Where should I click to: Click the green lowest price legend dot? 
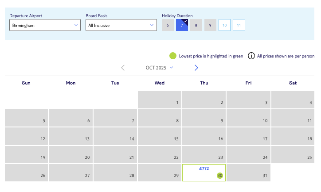point(173,56)
